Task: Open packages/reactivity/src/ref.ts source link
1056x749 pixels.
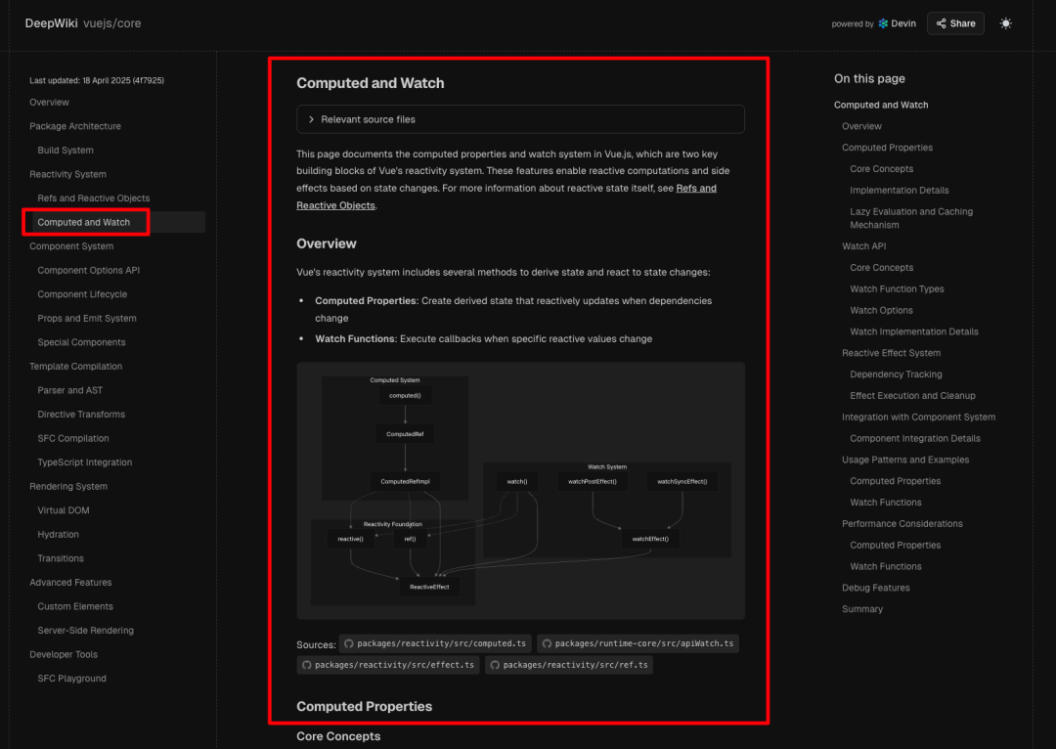Action: coord(568,665)
